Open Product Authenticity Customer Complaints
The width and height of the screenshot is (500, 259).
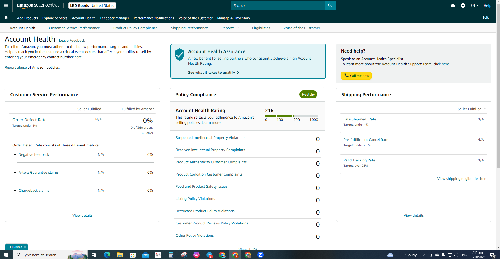(x=211, y=162)
